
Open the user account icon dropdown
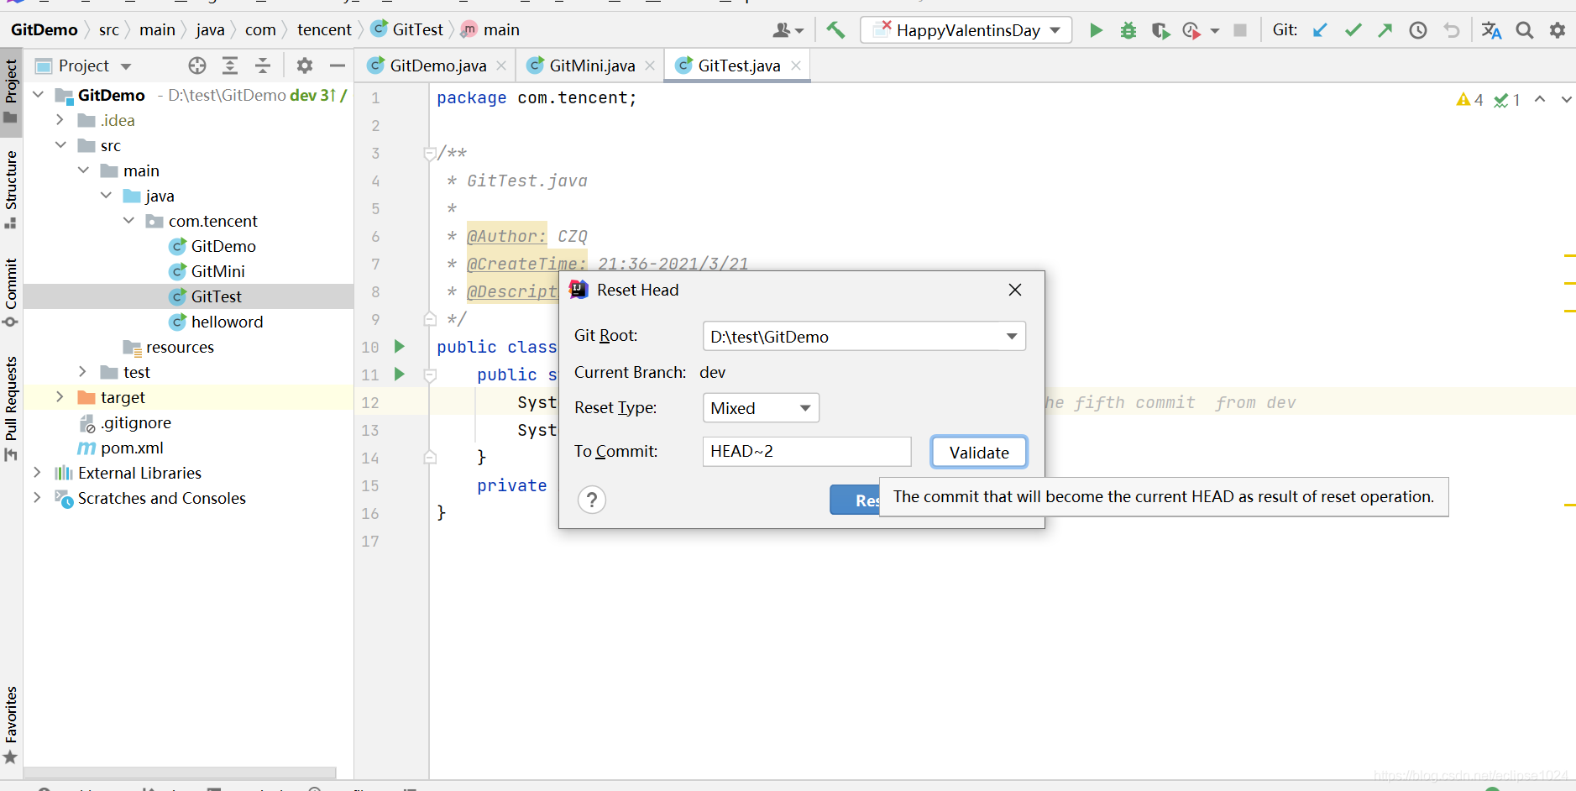[788, 30]
